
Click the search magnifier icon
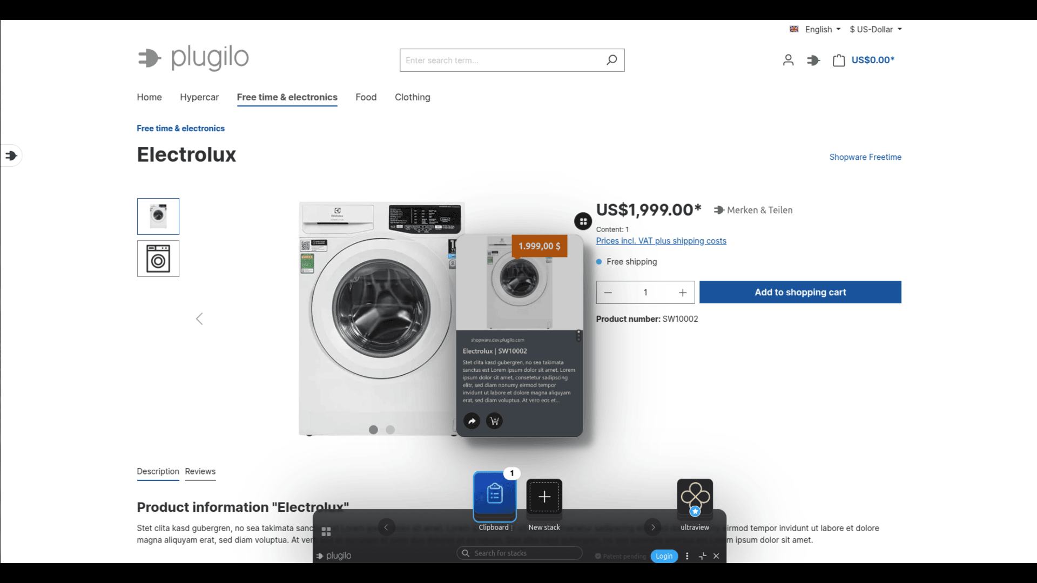tap(611, 60)
